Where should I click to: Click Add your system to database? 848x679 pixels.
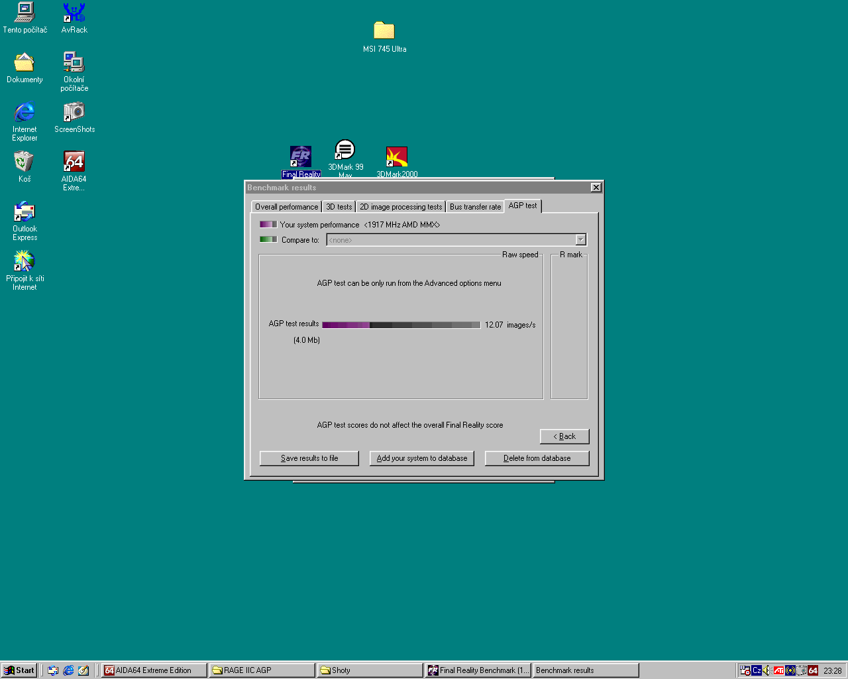422,458
